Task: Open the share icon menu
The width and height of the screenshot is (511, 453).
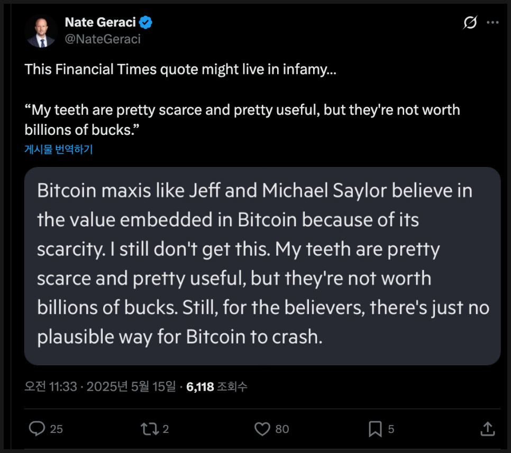Action: pos(488,429)
